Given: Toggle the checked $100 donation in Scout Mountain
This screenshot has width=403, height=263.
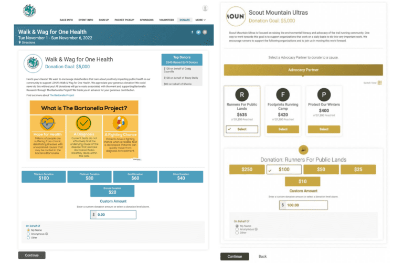Looking at the screenshot, I should [x=284, y=170].
